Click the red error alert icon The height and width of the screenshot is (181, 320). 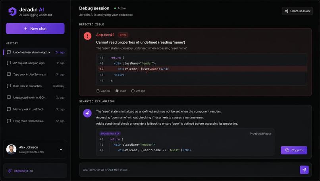click(x=88, y=36)
